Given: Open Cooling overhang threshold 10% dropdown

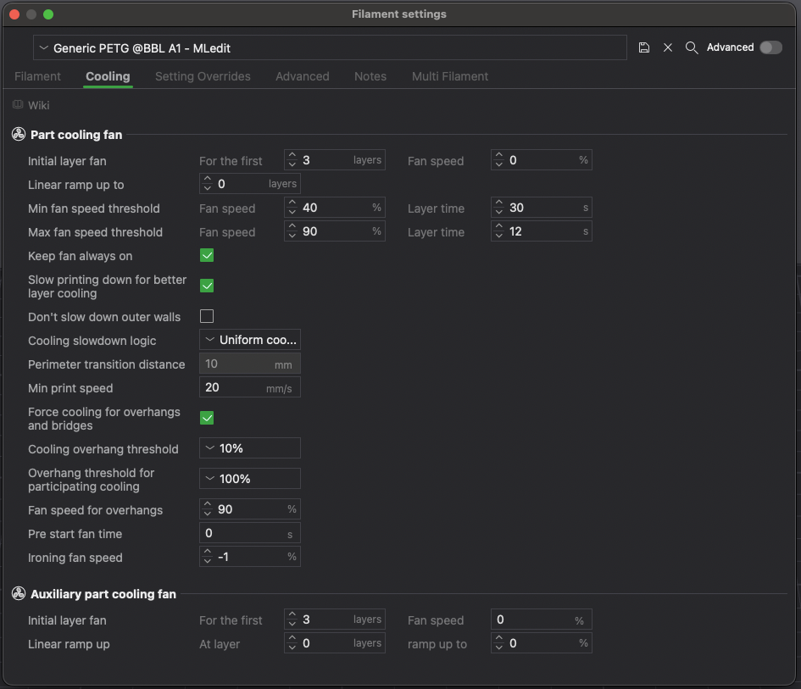Looking at the screenshot, I should [x=250, y=448].
